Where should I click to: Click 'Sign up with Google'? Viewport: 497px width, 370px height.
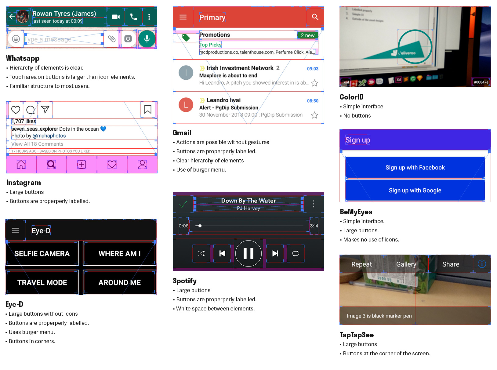(x=415, y=190)
